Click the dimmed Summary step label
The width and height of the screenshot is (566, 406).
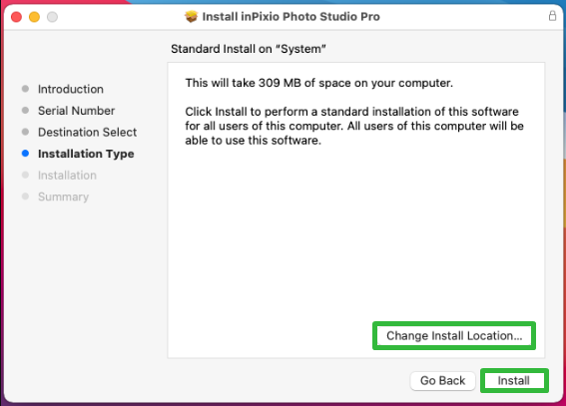[x=63, y=197]
